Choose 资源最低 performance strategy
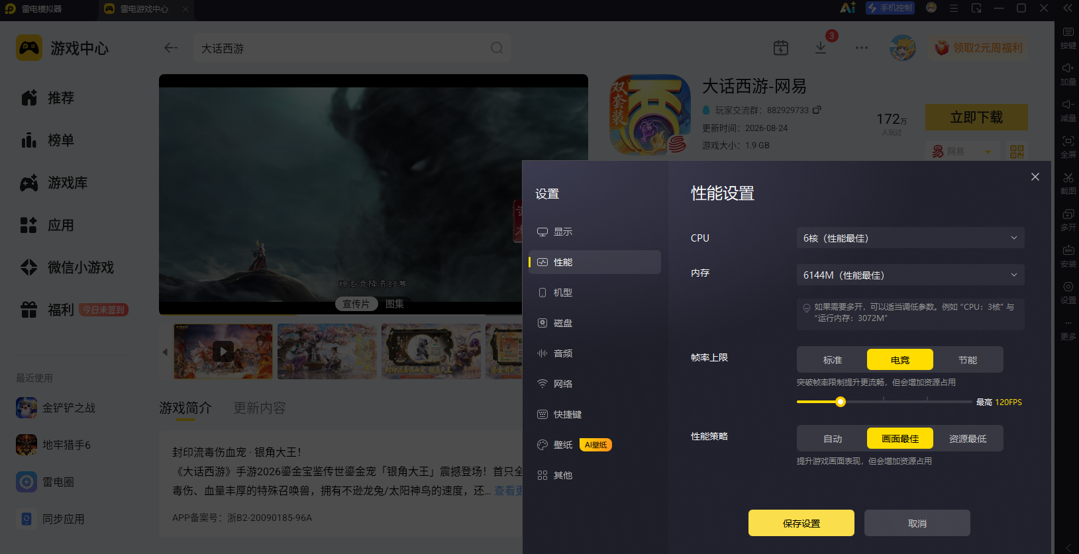The width and height of the screenshot is (1079, 554). [x=968, y=438]
